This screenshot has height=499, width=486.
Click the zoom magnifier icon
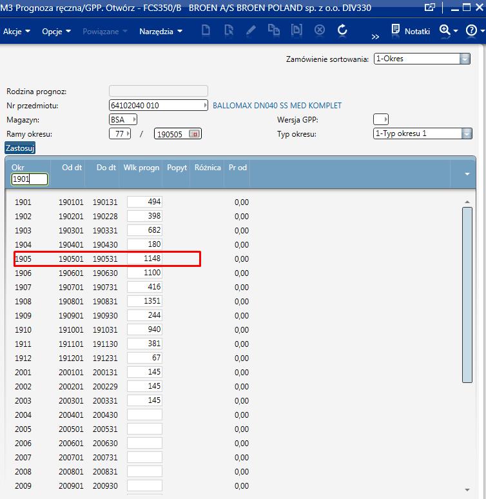pos(445,30)
